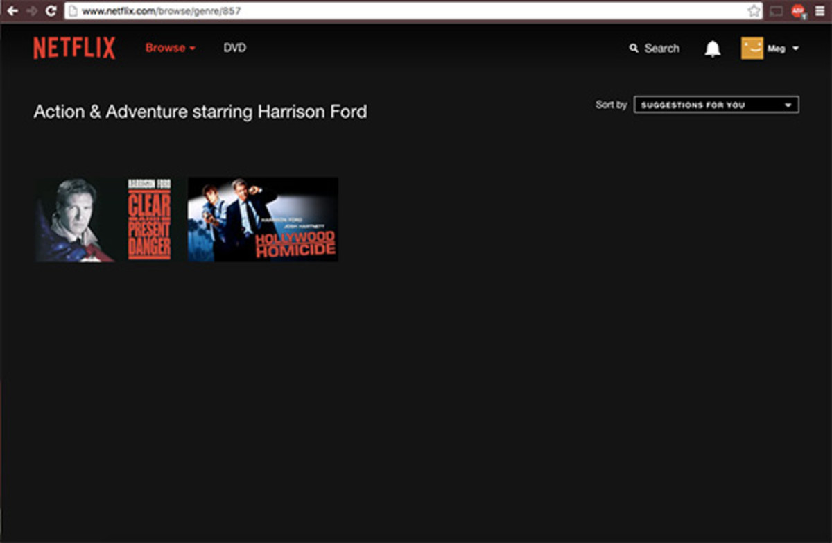The width and height of the screenshot is (832, 543).
Task: Open the Chrome hamburger menu
Action: click(820, 11)
